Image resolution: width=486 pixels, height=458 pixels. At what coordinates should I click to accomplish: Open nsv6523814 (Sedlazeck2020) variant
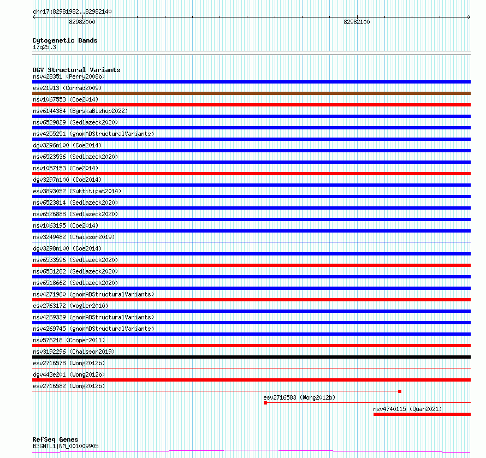point(75,203)
